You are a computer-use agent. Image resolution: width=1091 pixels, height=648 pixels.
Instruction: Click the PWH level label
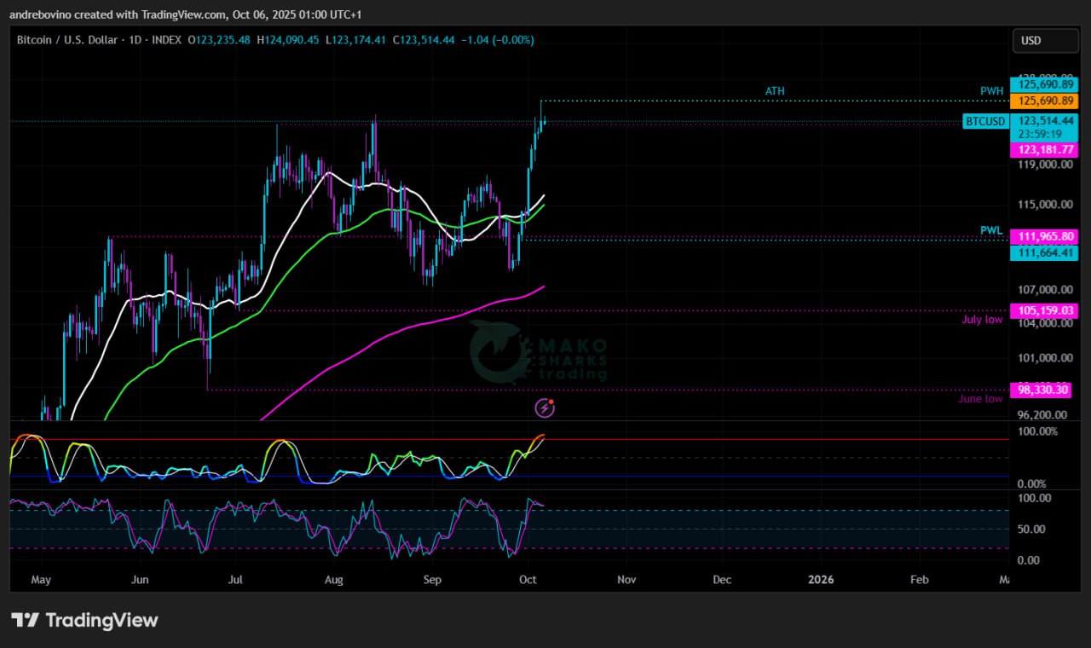click(x=991, y=91)
